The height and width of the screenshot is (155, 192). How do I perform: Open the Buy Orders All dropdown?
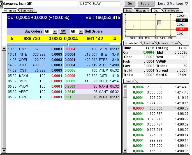[x=50, y=31]
